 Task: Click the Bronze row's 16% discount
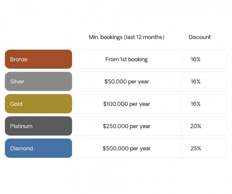pos(196,59)
